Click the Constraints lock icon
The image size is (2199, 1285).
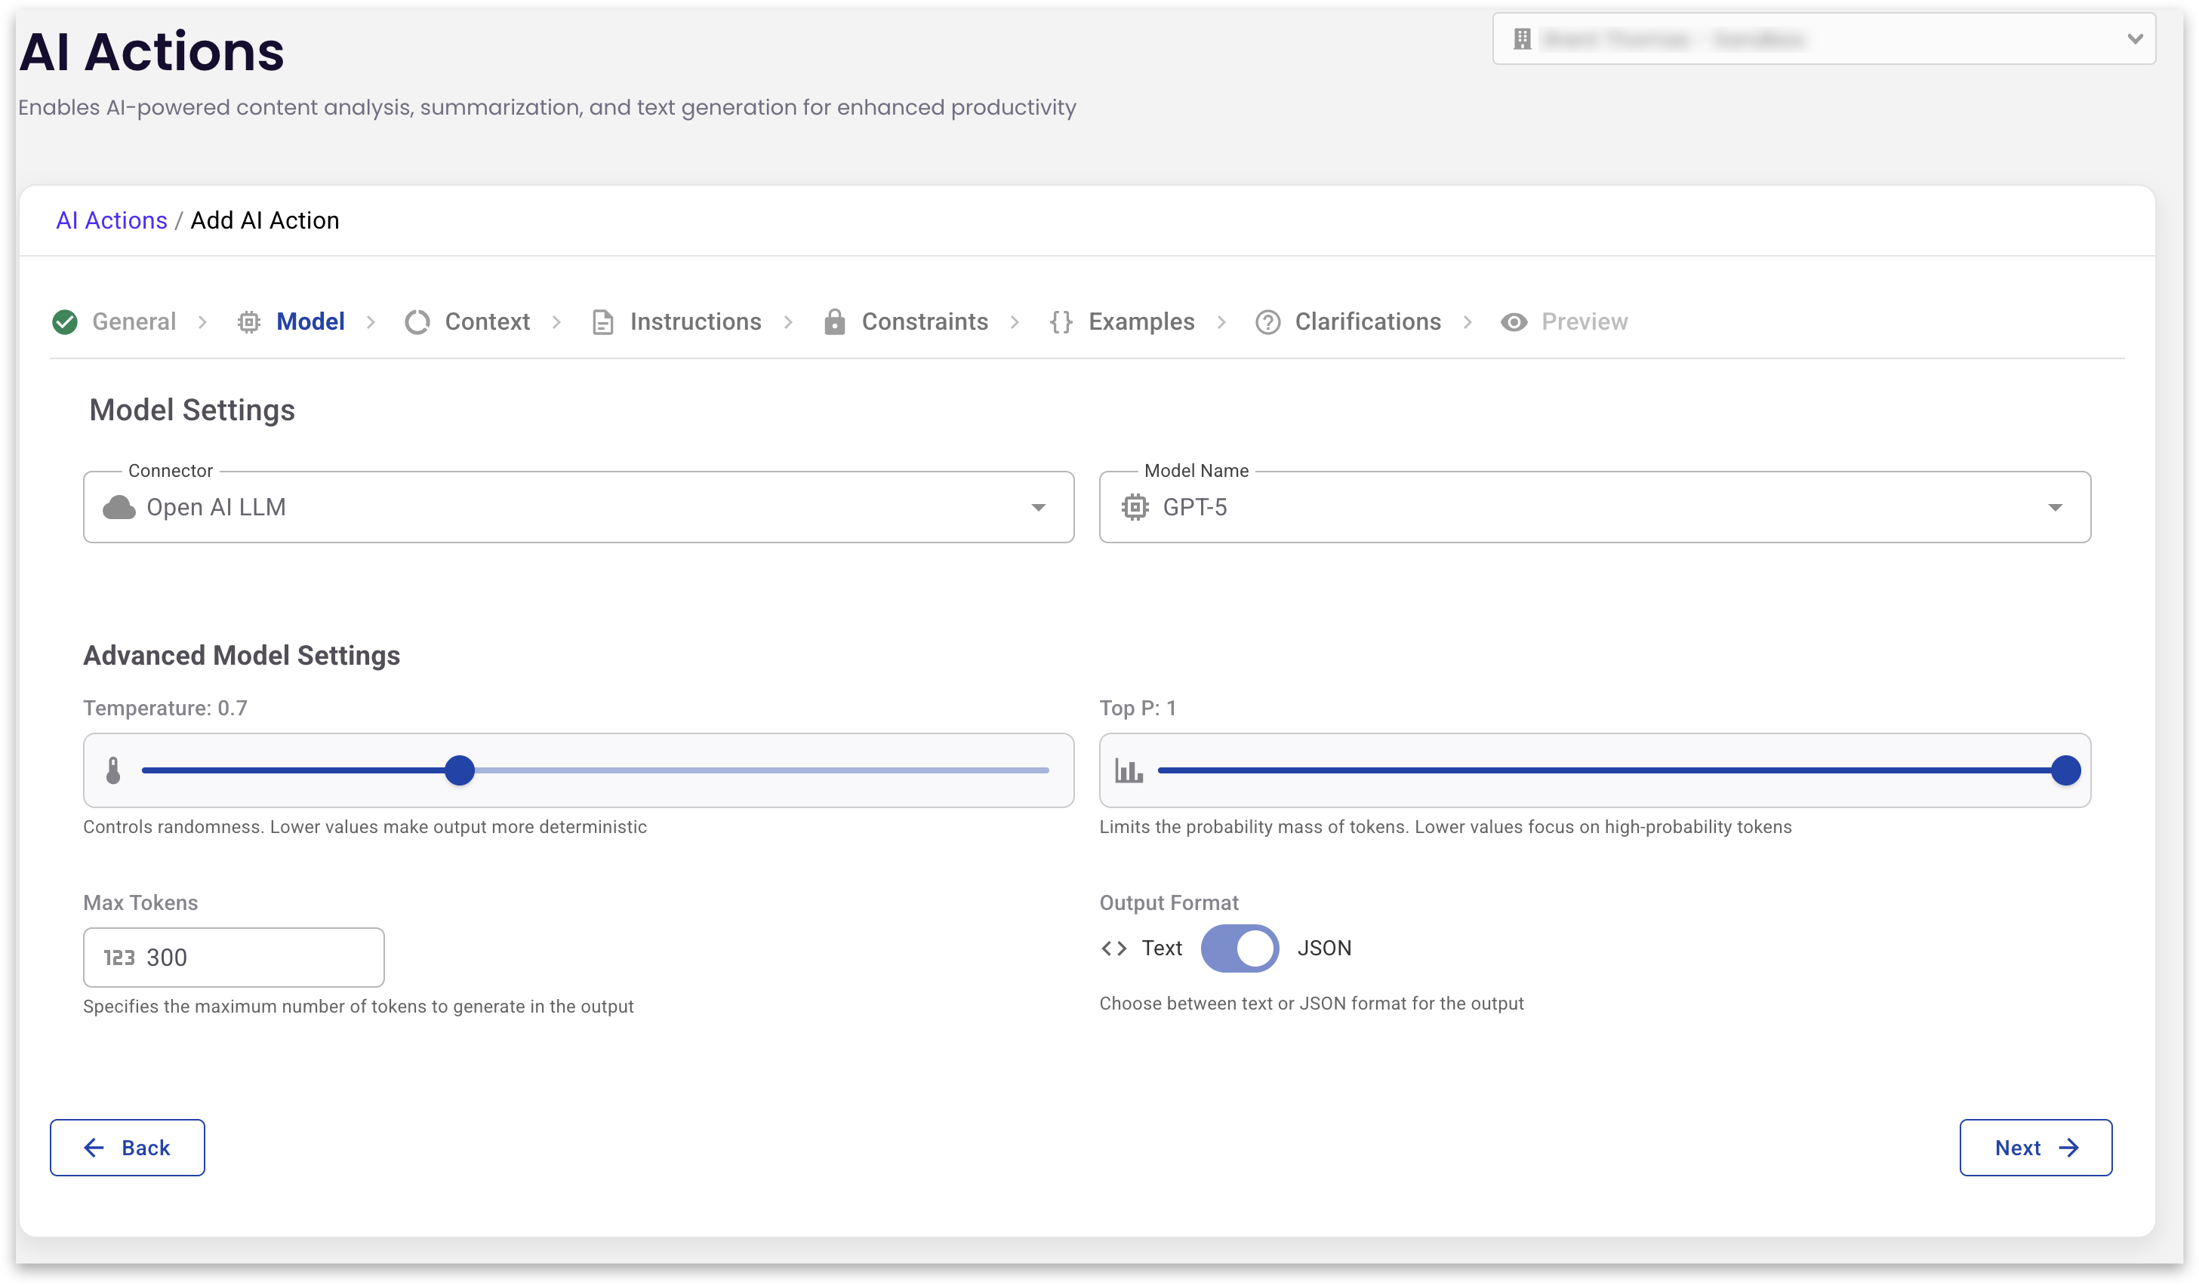(834, 322)
